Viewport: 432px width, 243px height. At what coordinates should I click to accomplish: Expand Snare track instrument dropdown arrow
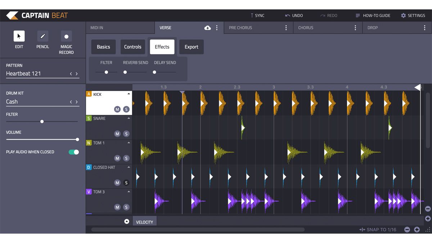coord(129,118)
